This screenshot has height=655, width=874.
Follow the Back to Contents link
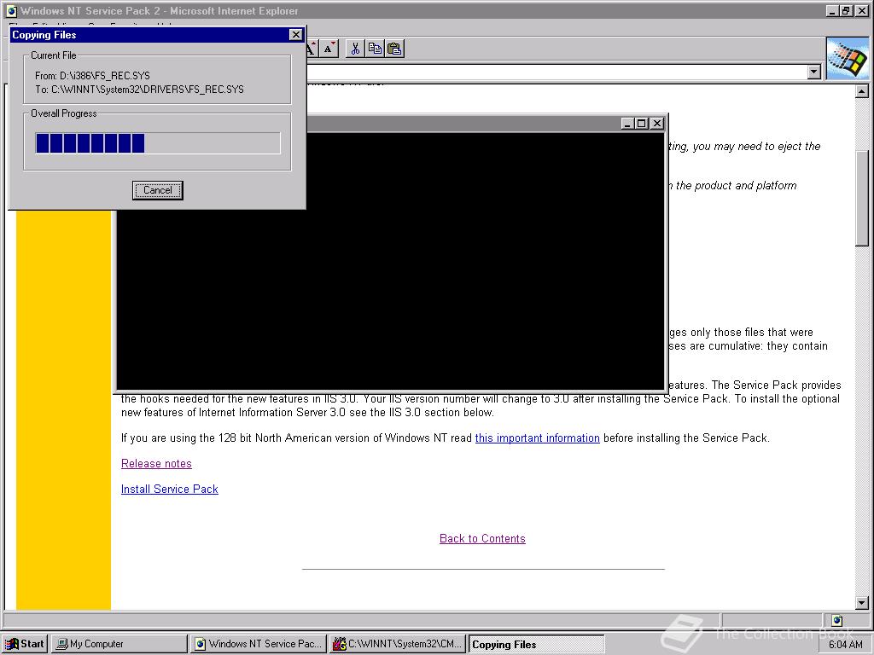coord(482,539)
